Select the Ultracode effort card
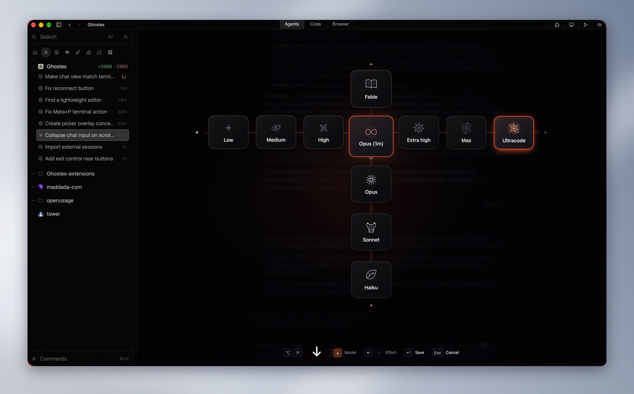 [x=514, y=133]
